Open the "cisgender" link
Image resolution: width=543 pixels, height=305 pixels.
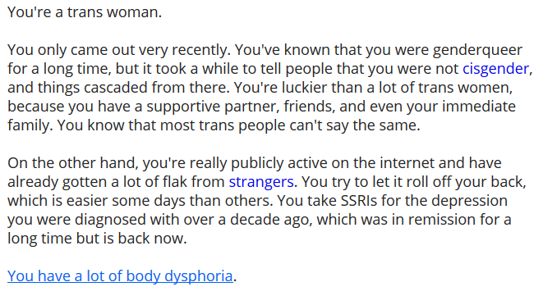(x=495, y=69)
